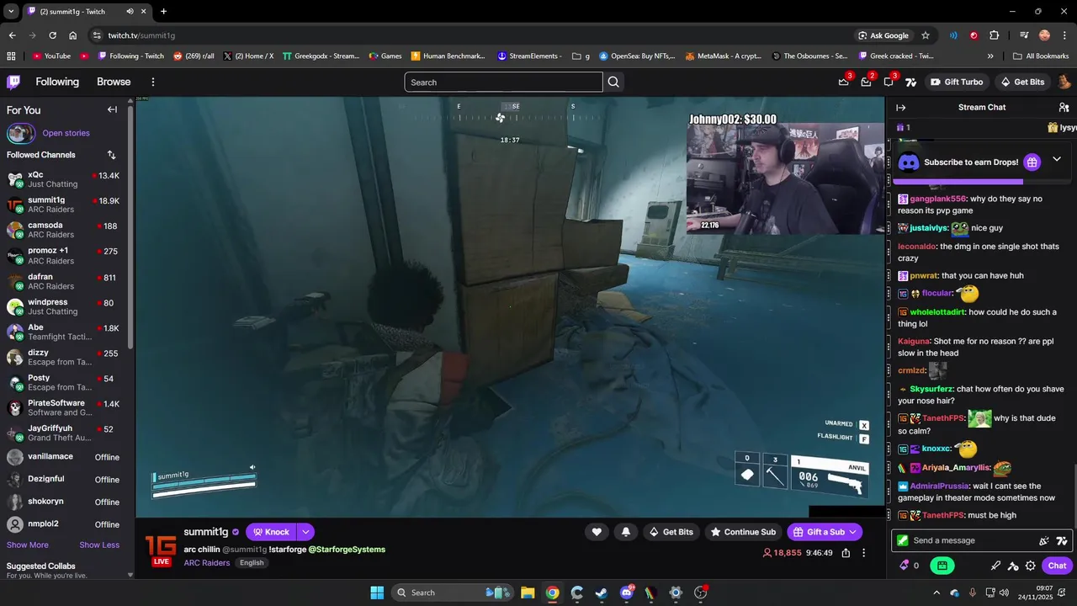
Task: Open the Prime loot crown icon
Action: [x=843, y=82]
